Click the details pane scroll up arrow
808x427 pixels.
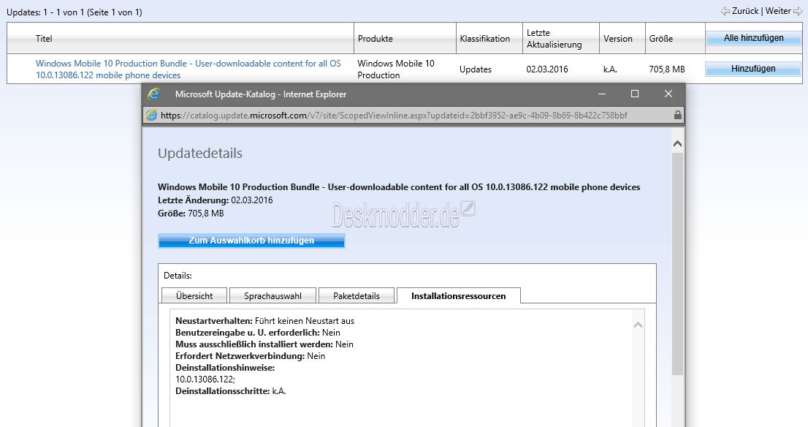638,325
